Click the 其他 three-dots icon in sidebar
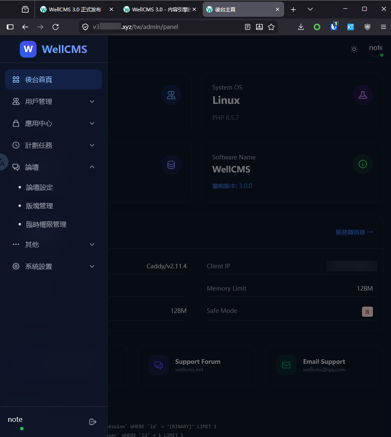 16,244
